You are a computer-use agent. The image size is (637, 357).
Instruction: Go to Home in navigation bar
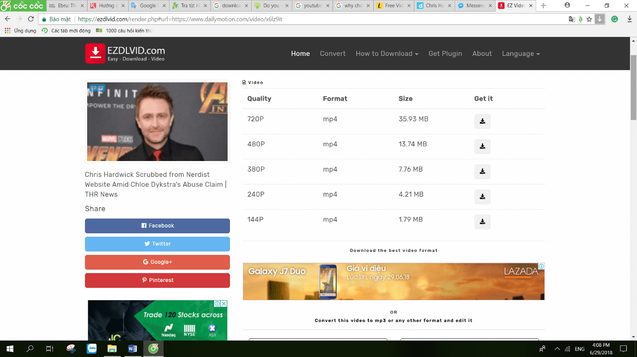click(300, 54)
